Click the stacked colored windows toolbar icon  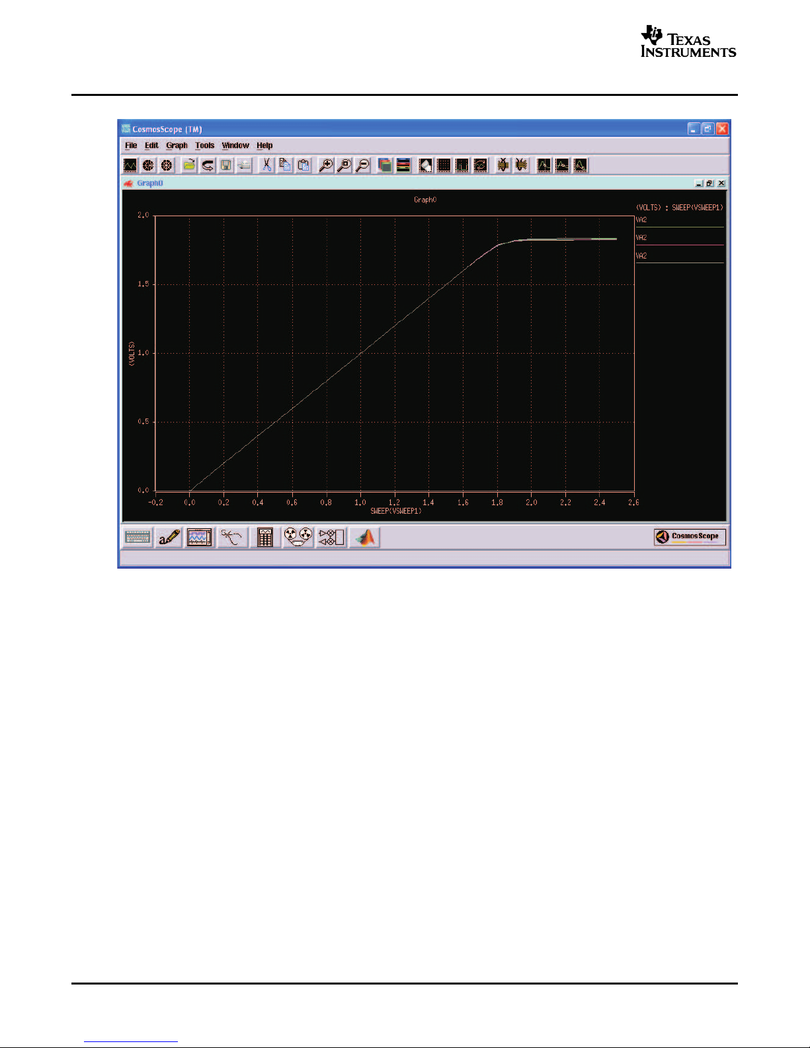coord(385,165)
